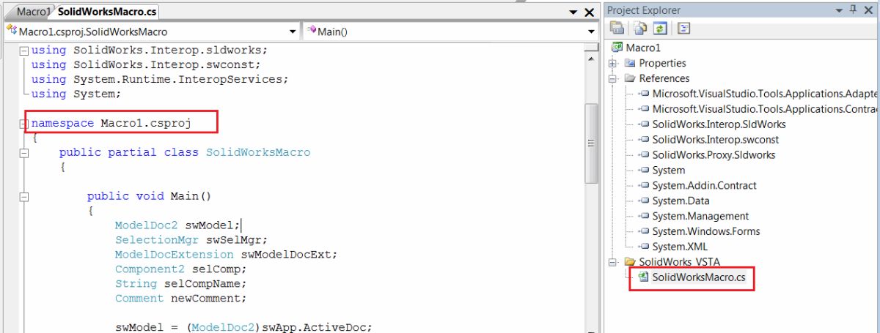Viewport: 880px width, 333px height.
Task: Collapse the namespace Macro1.csproj code block
Action: coord(23,124)
